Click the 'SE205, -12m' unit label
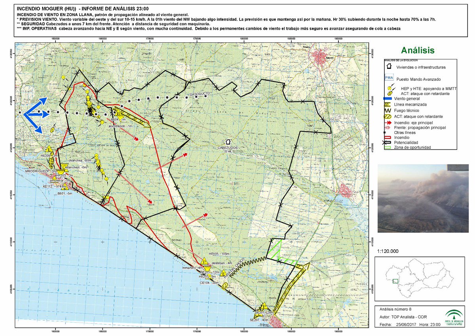The height and width of the screenshot is (336, 475). tap(210, 273)
